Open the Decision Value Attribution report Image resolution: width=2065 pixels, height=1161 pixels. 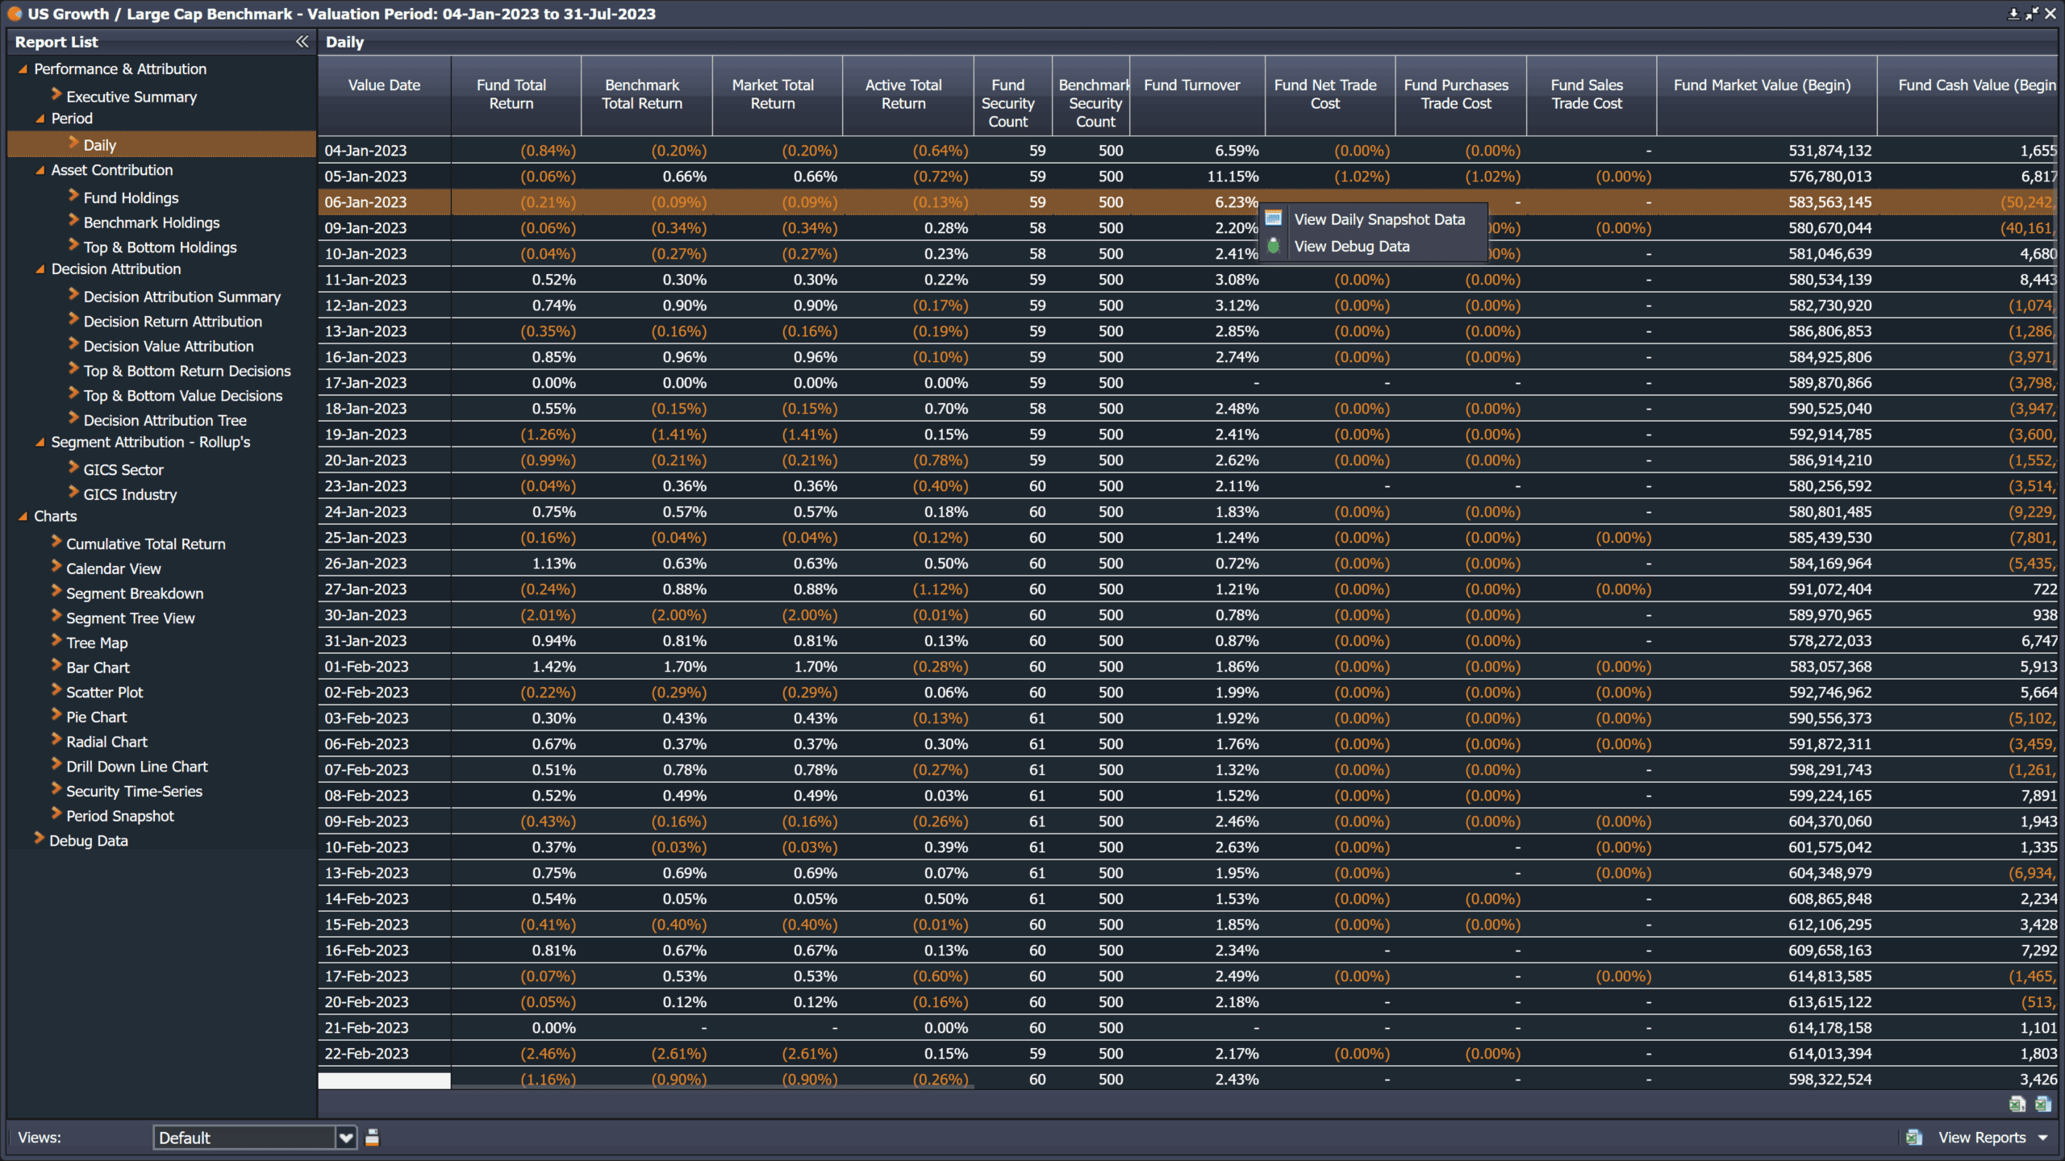[x=168, y=347]
